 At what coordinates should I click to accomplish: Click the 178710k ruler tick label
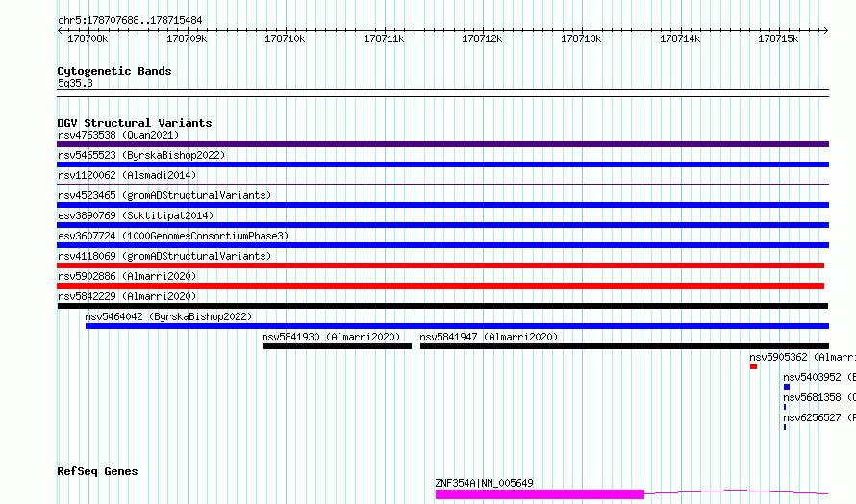[x=285, y=39]
